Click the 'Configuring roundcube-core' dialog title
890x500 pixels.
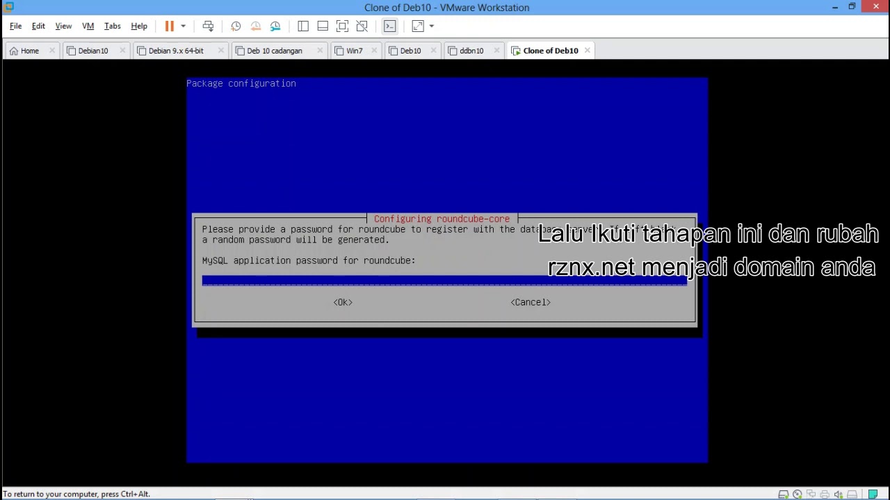442,219
